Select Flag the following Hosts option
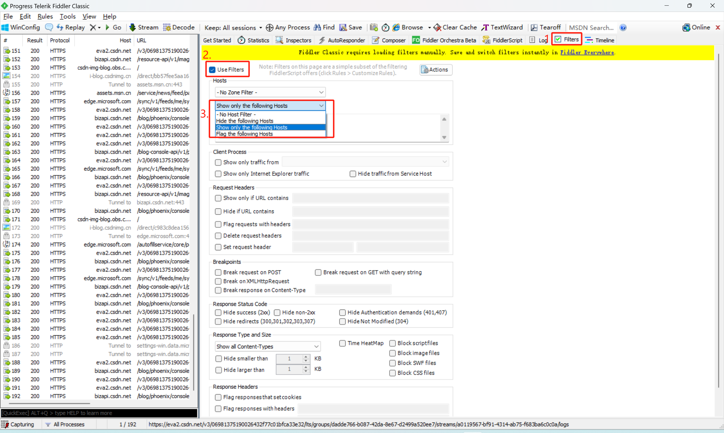Screen dimensions: 724x433 pyautogui.click(x=244, y=134)
